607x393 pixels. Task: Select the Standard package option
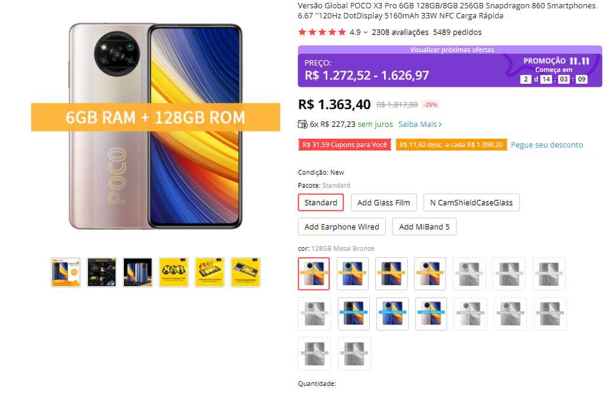[321, 202]
